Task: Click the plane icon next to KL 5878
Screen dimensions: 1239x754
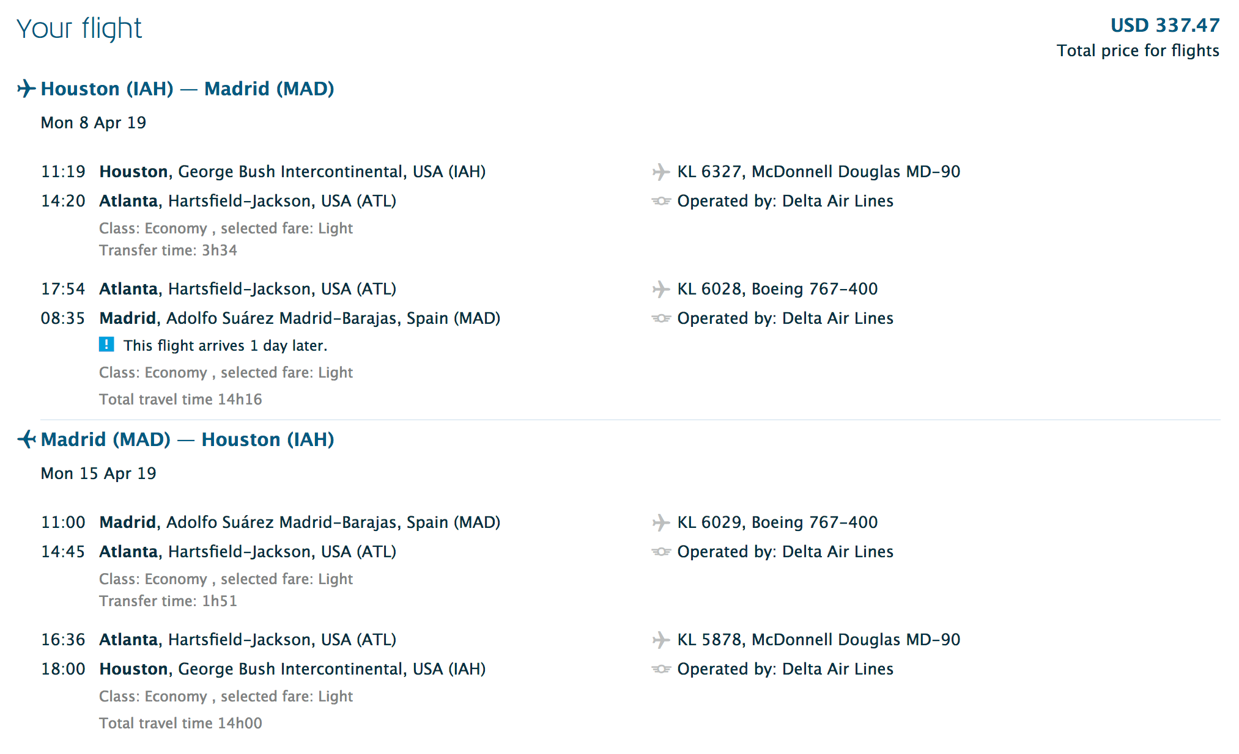Action: coord(660,640)
